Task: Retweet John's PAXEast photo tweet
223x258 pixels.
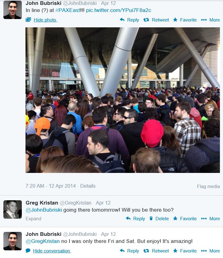Action: tap(156, 20)
